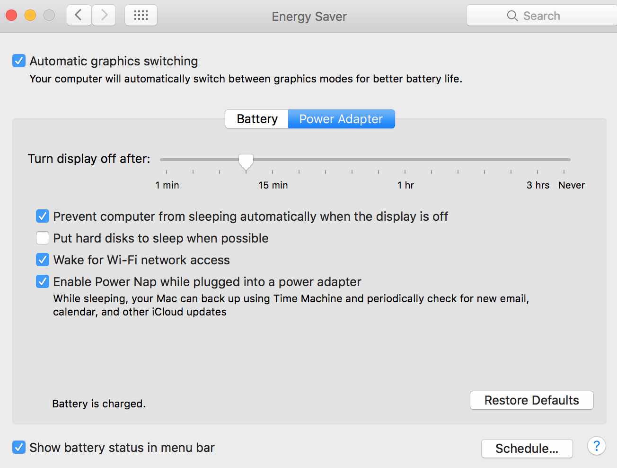Open the Schedule... dialog
Viewport: 617px width, 468px height.
tap(527, 449)
